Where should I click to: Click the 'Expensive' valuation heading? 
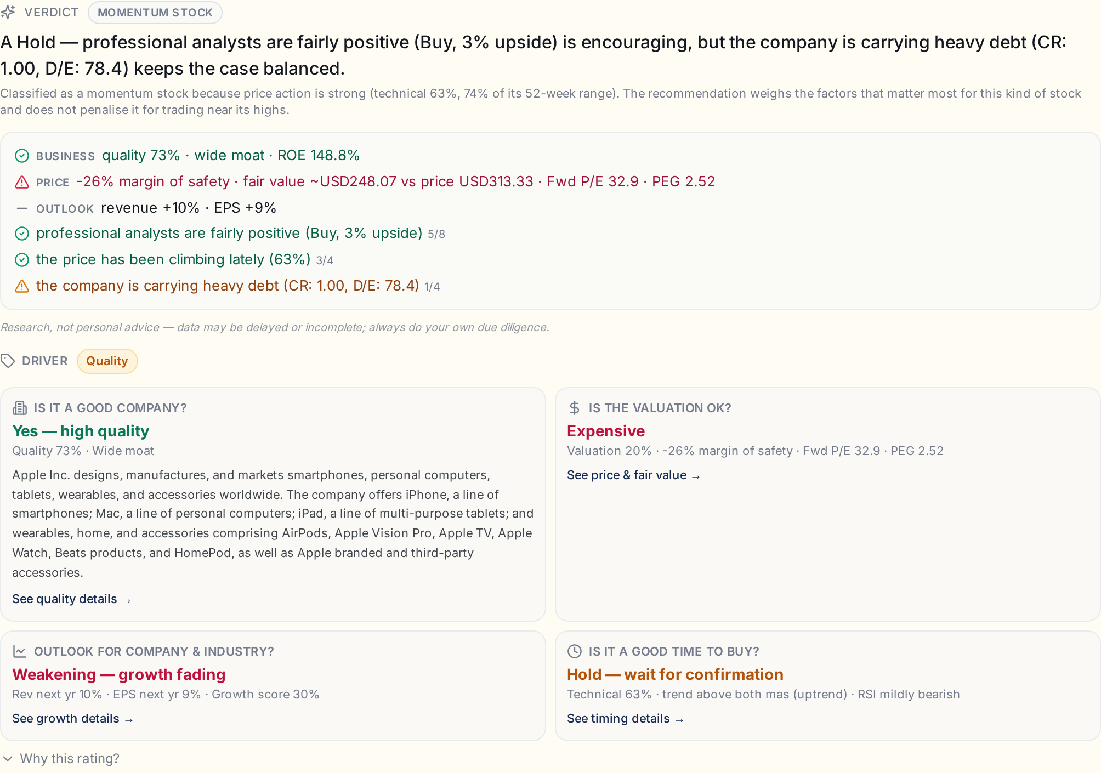(x=606, y=431)
